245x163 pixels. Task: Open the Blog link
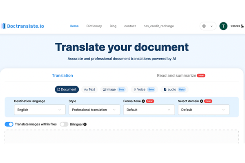[113, 26]
